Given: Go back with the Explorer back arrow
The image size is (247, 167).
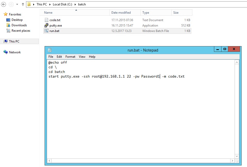Looking at the screenshot, I should (3, 4).
